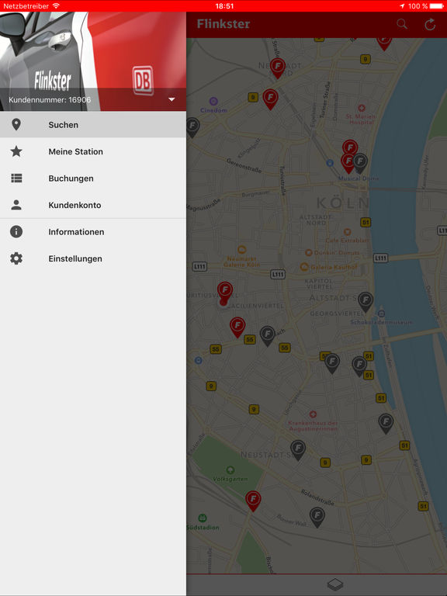Select the grey pin at the map's left edge
Screen dimensions: 447x596
tap(192, 127)
